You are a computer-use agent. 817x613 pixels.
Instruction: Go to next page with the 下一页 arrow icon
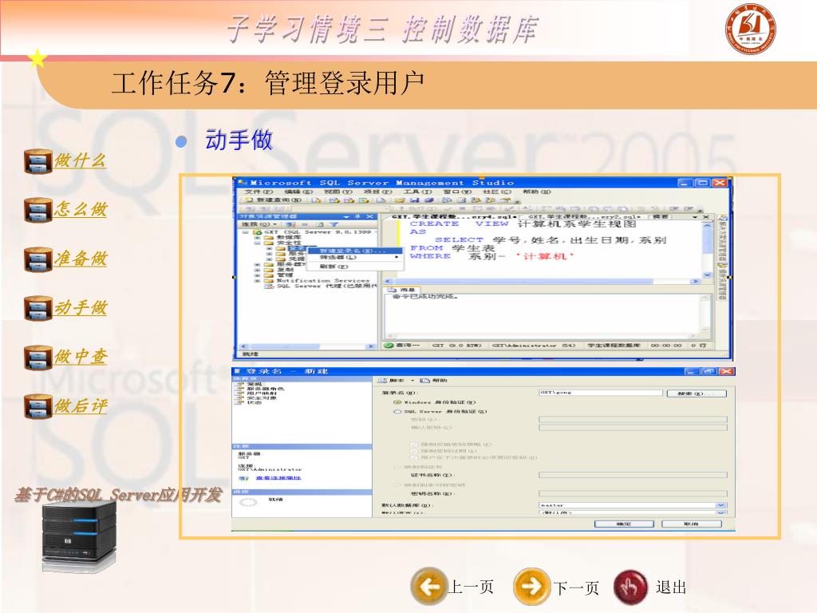[532, 587]
